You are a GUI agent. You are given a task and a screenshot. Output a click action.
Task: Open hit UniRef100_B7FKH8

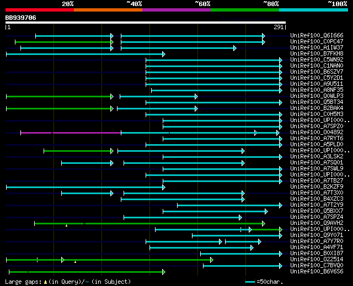(x=317, y=54)
